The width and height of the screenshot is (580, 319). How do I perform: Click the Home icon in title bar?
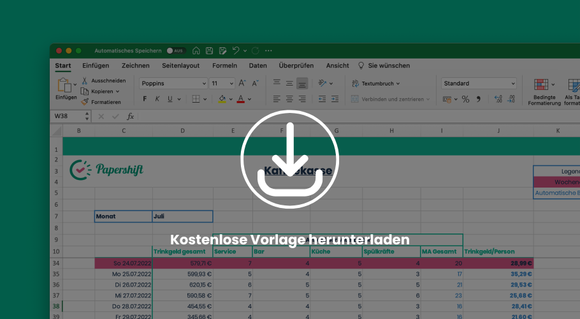point(196,50)
